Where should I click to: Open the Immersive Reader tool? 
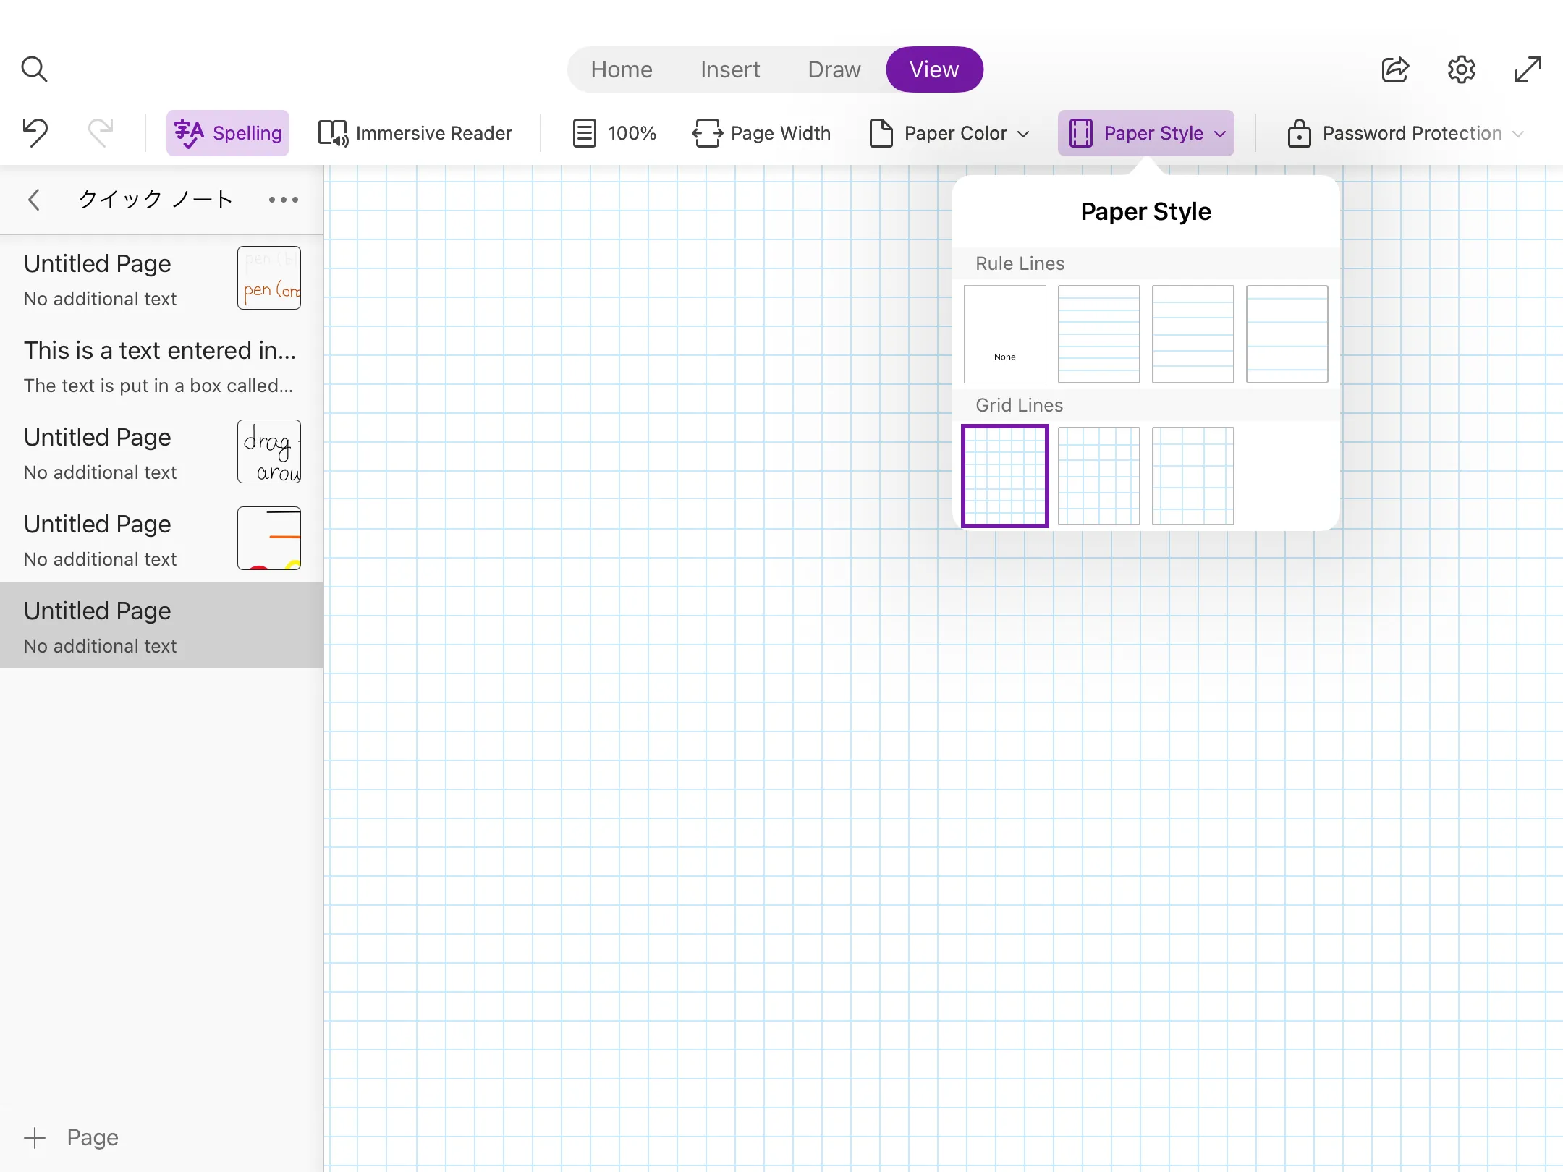[x=415, y=132]
